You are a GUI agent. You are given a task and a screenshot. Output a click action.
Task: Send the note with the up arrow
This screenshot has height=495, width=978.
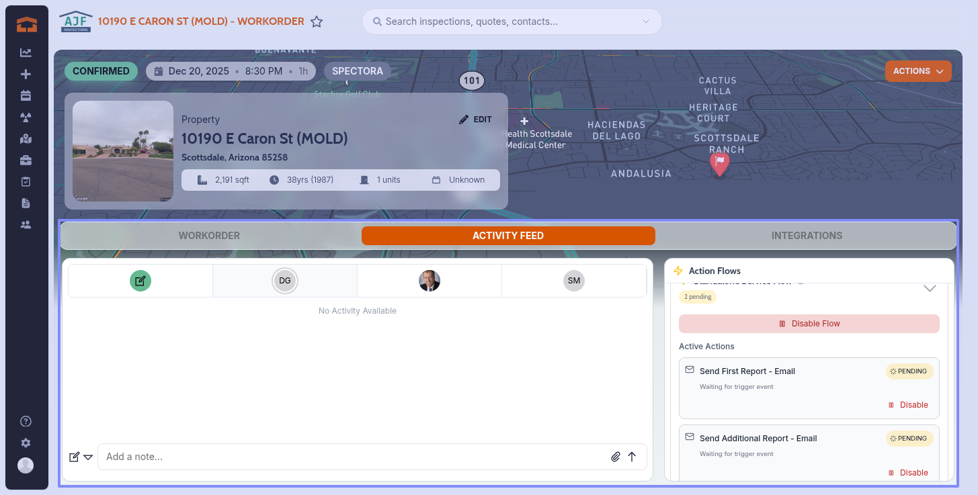point(632,457)
